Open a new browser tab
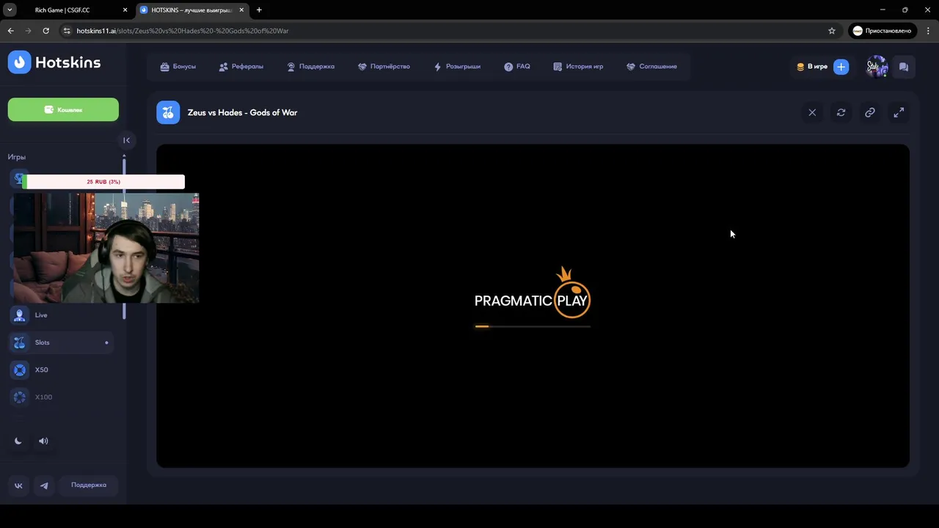This screenshot has height=528, width=939. coord(259,10)
